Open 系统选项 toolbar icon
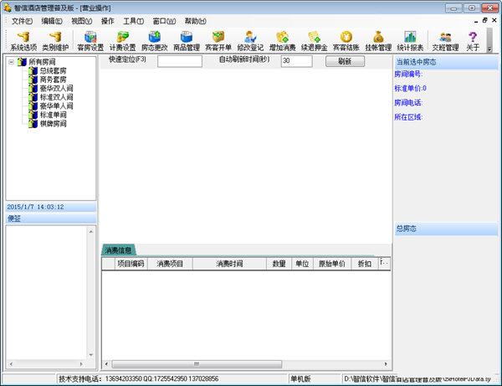This screenshot has width=502, height=386. [23, 40]
